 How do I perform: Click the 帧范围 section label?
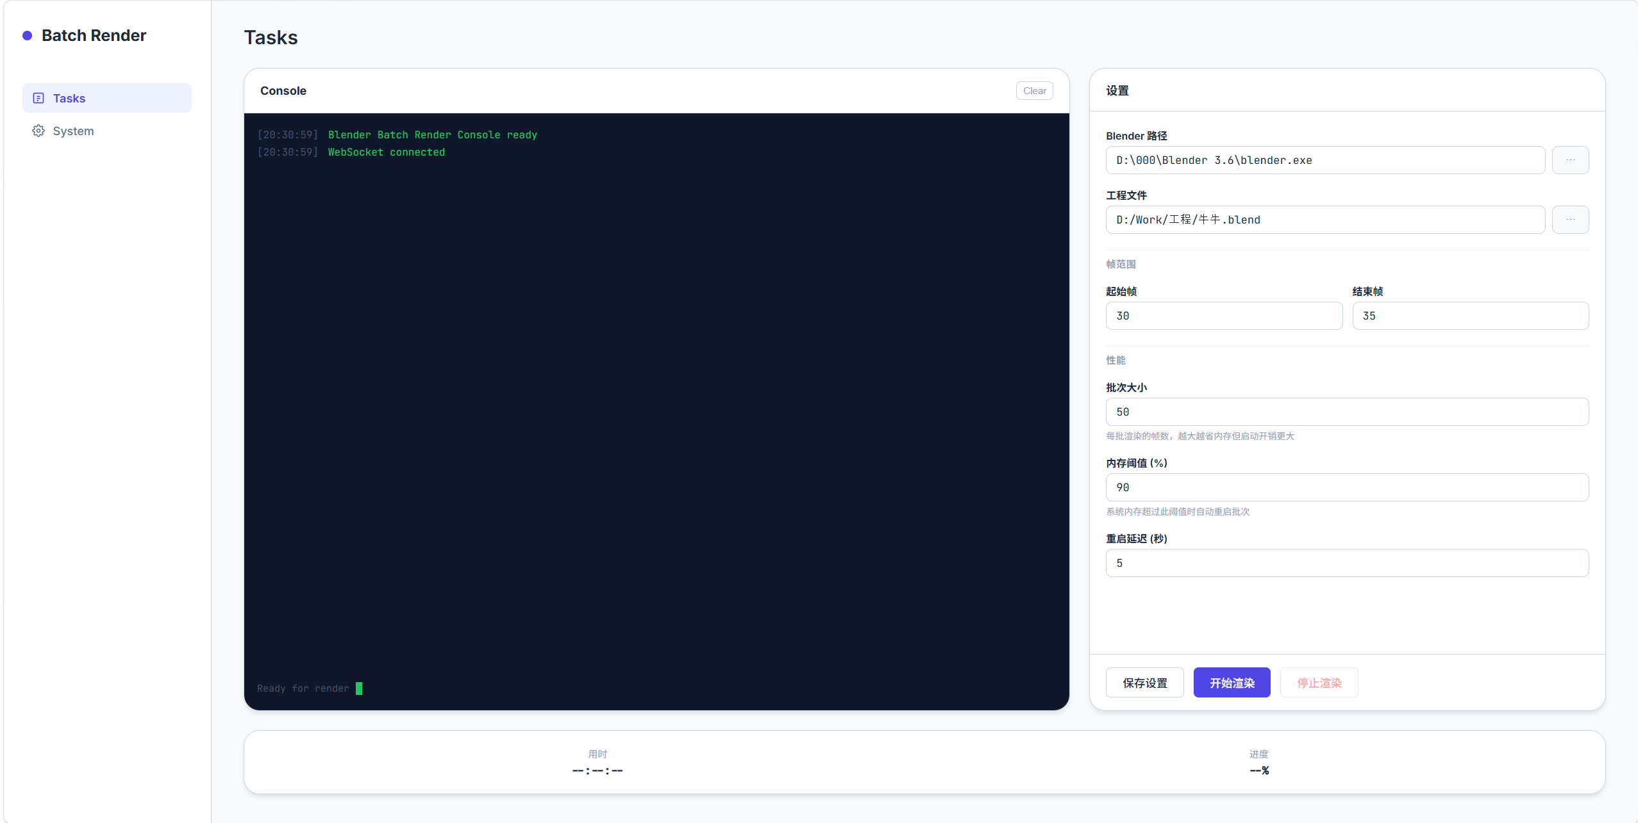(x=1121, y=264)
